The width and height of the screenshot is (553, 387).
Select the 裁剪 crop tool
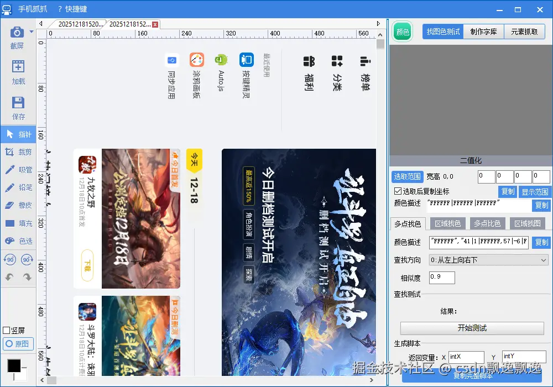point(18,152)
